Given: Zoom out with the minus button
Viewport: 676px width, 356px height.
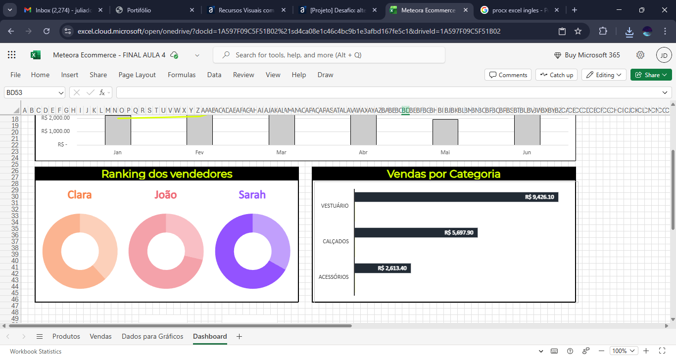Looking at the screenshot, I should click(601, 351).
